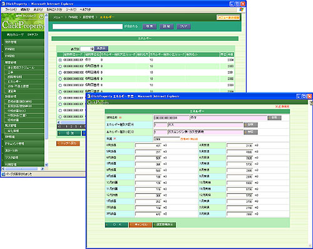Select the radio button on the last visible table row

point(60,117)
